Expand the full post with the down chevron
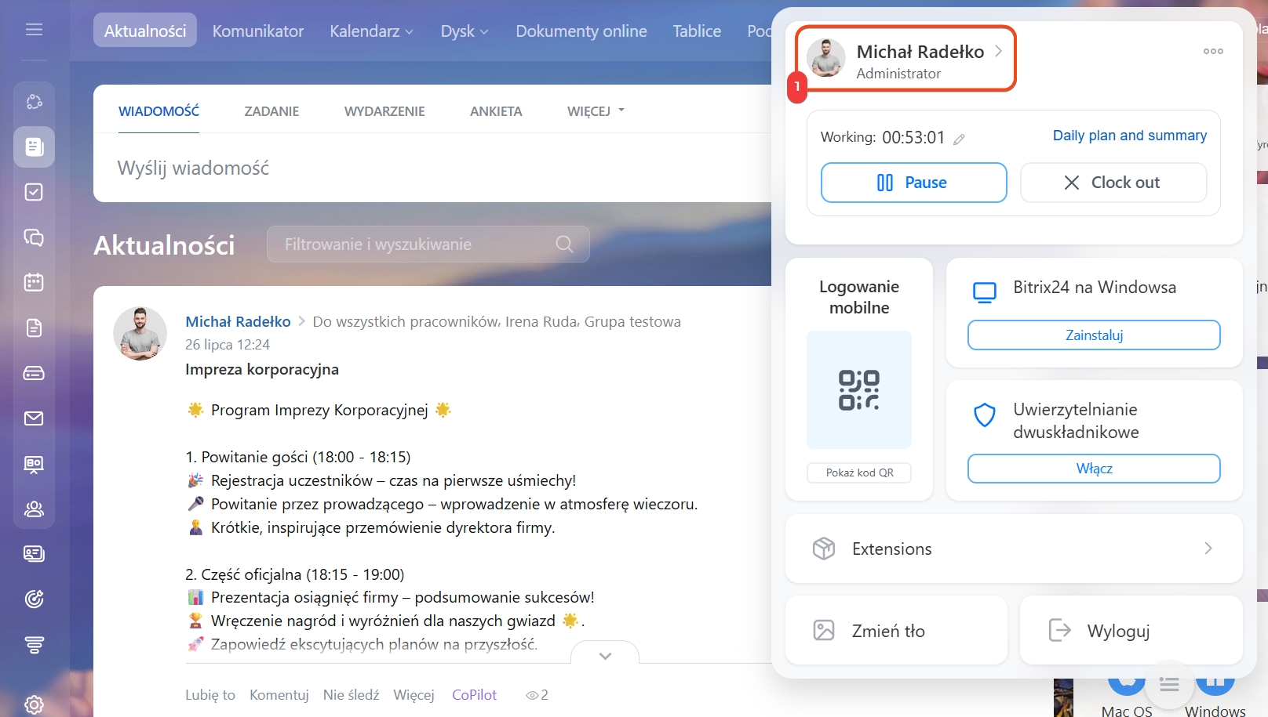The width and height of the screenshot is (1268, 717). (x=605, y=656)
